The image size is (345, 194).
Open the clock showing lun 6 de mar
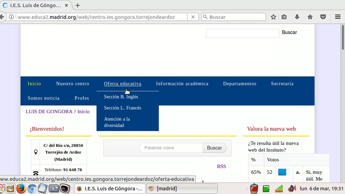pos(322,189)
